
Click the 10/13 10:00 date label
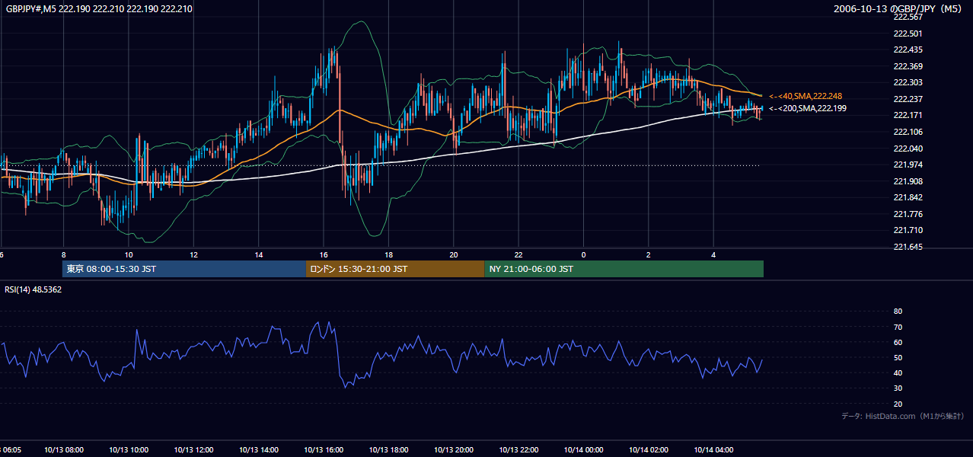[x=129, y=450]
